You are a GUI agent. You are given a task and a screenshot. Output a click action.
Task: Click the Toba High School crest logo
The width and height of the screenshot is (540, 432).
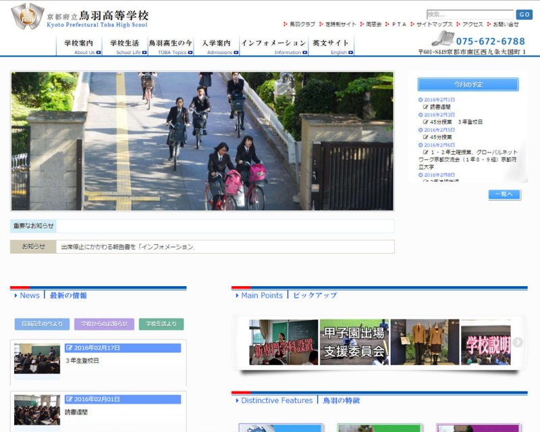(x=28, y=16)
